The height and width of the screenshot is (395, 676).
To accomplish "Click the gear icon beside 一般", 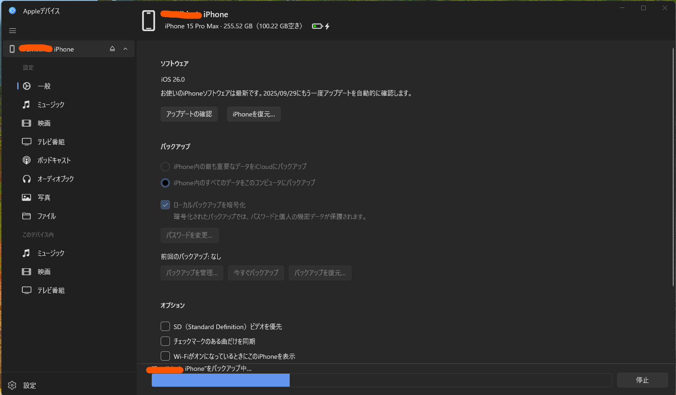I will (26, 86).
